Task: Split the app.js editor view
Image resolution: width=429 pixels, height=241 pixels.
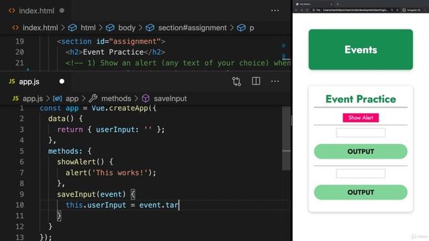Action: pyautogui.click(x=256, y=81)
